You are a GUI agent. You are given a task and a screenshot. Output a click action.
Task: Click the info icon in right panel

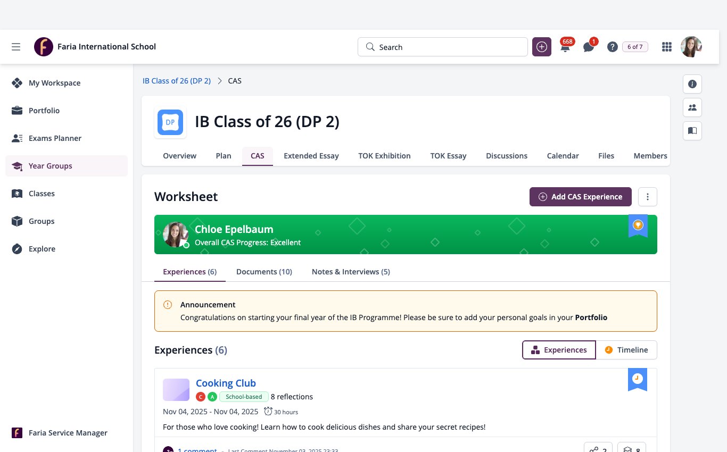[692, 84]
